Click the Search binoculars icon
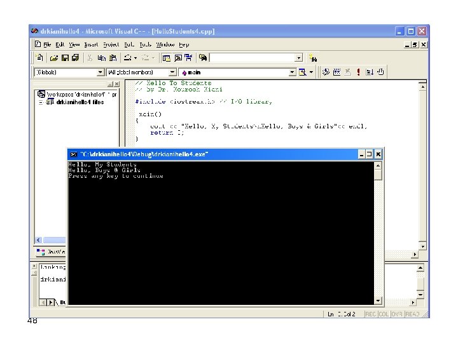This screenshot has height=343, width=458. click(313, 58)
